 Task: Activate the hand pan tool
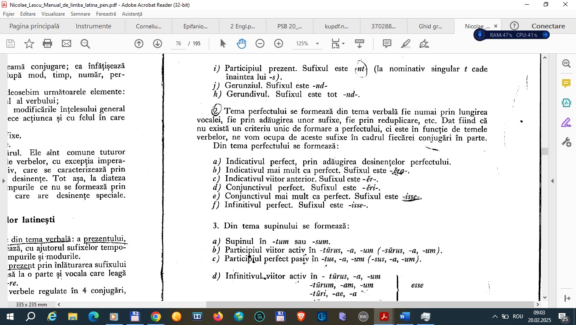point(241,44)
